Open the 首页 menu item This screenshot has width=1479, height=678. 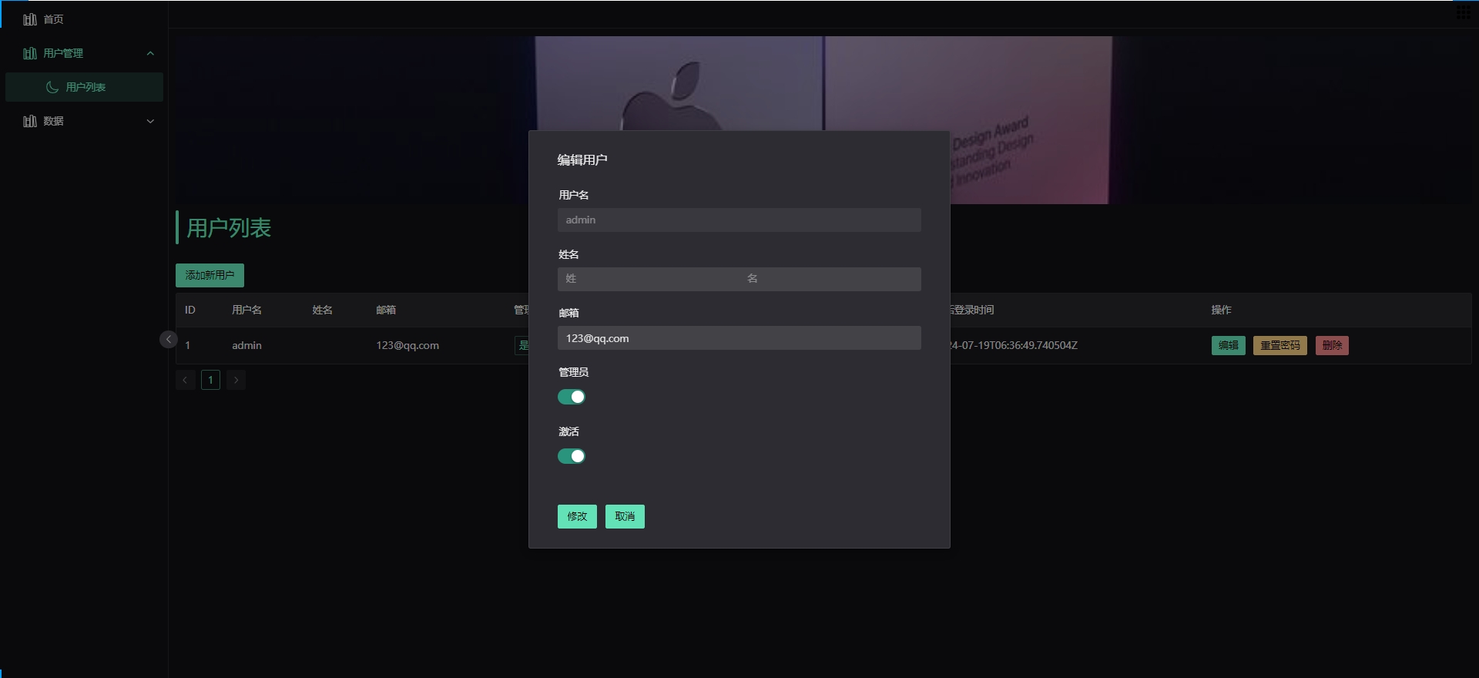[84, 19]
